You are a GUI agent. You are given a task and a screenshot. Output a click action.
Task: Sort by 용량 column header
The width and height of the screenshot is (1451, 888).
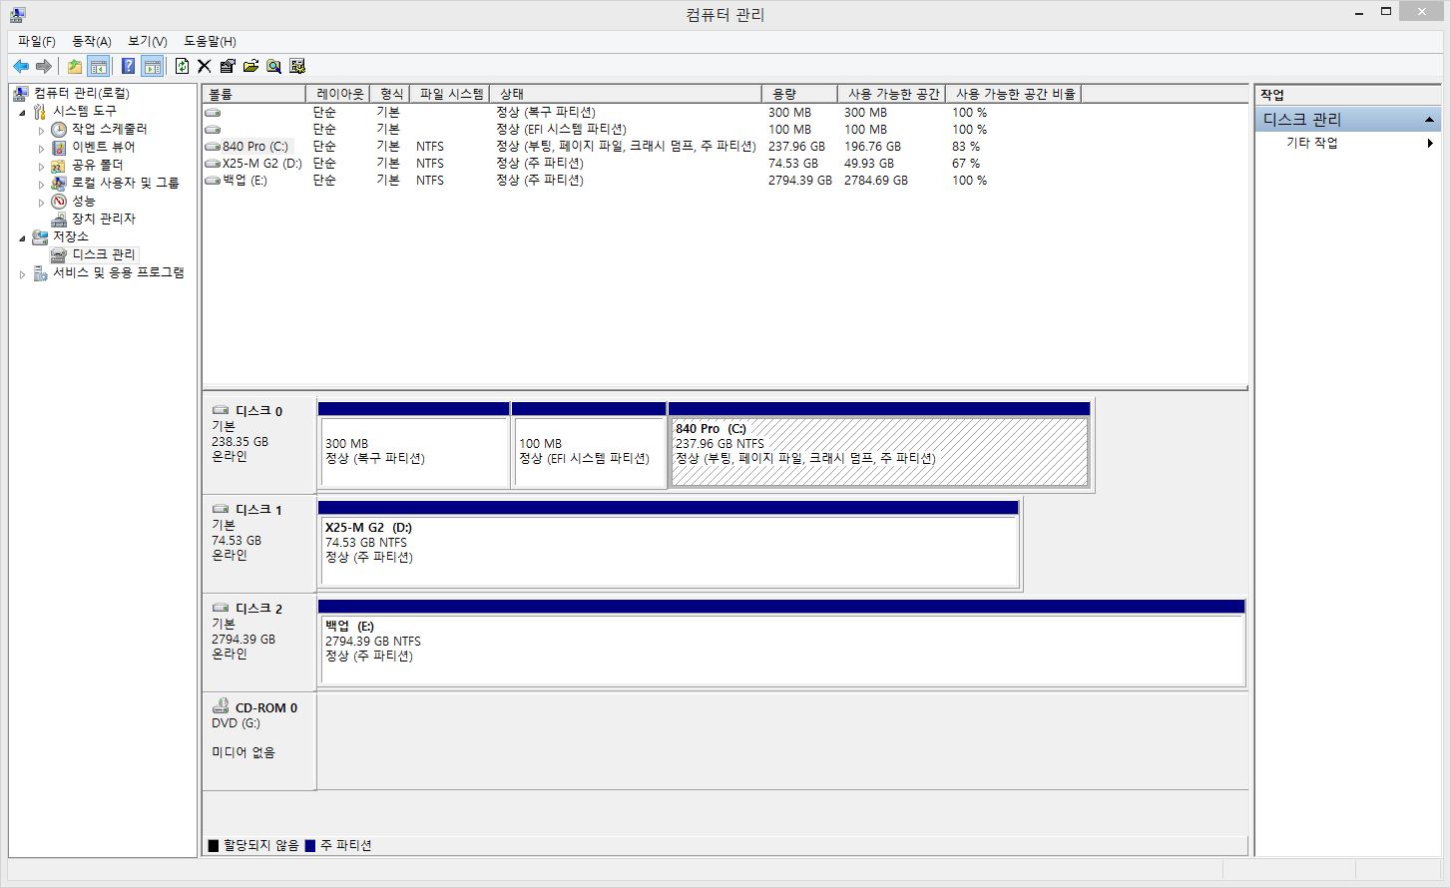pyautogui.click(x=798, y=94)
